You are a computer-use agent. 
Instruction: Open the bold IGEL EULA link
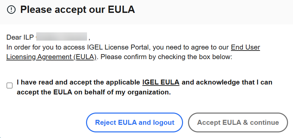point(161,82)
